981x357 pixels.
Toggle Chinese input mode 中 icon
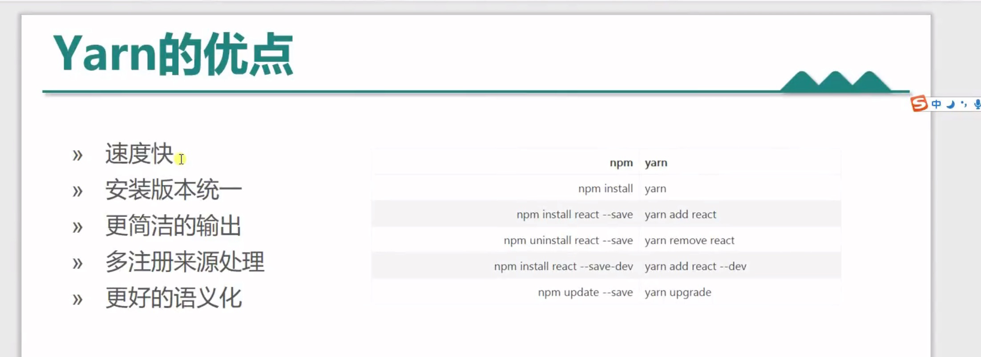tap(936, 104)
